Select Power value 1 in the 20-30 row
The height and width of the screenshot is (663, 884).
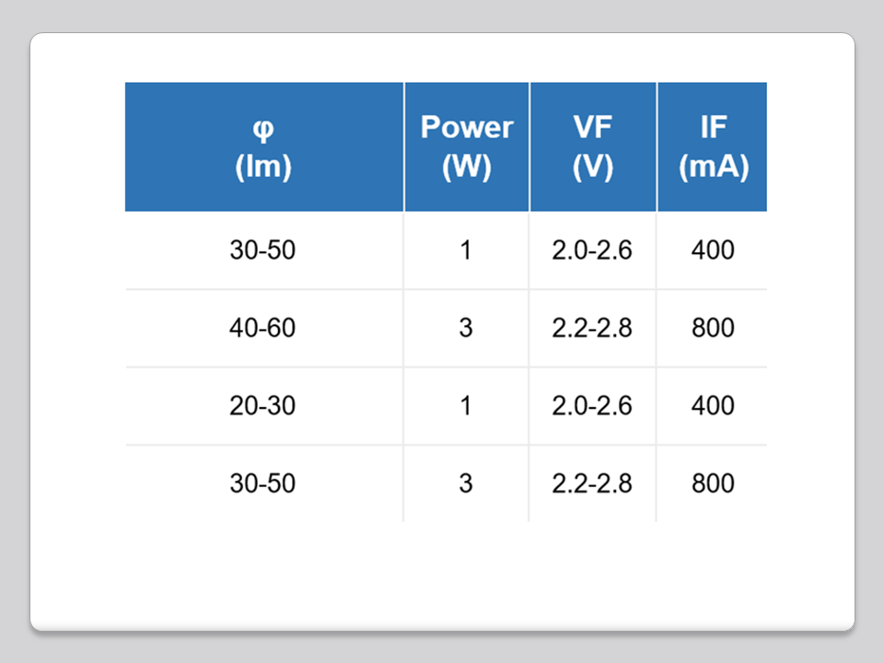pyautogui.click(x=466, y=405)
